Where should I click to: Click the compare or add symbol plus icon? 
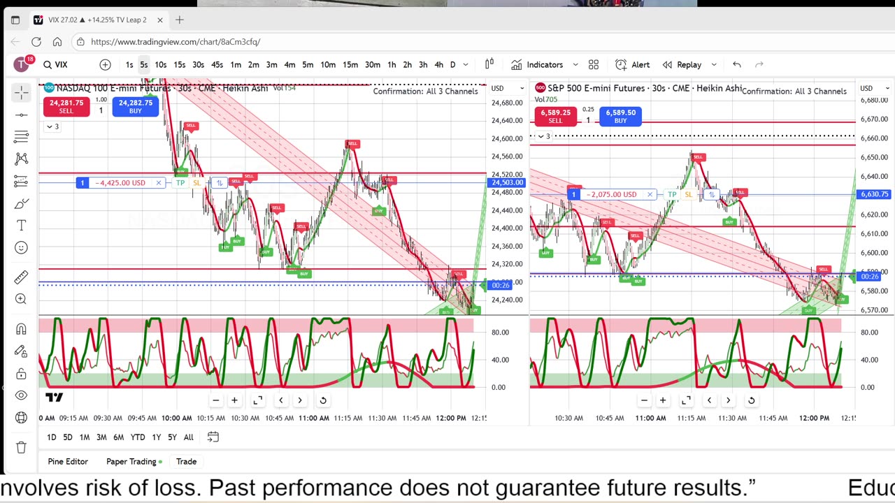[105, 65]
